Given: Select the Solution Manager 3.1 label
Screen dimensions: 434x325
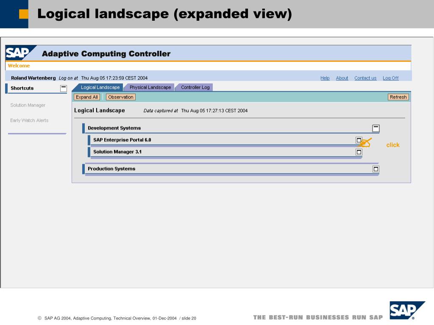Looking at the screenshot, I should 117,152.
